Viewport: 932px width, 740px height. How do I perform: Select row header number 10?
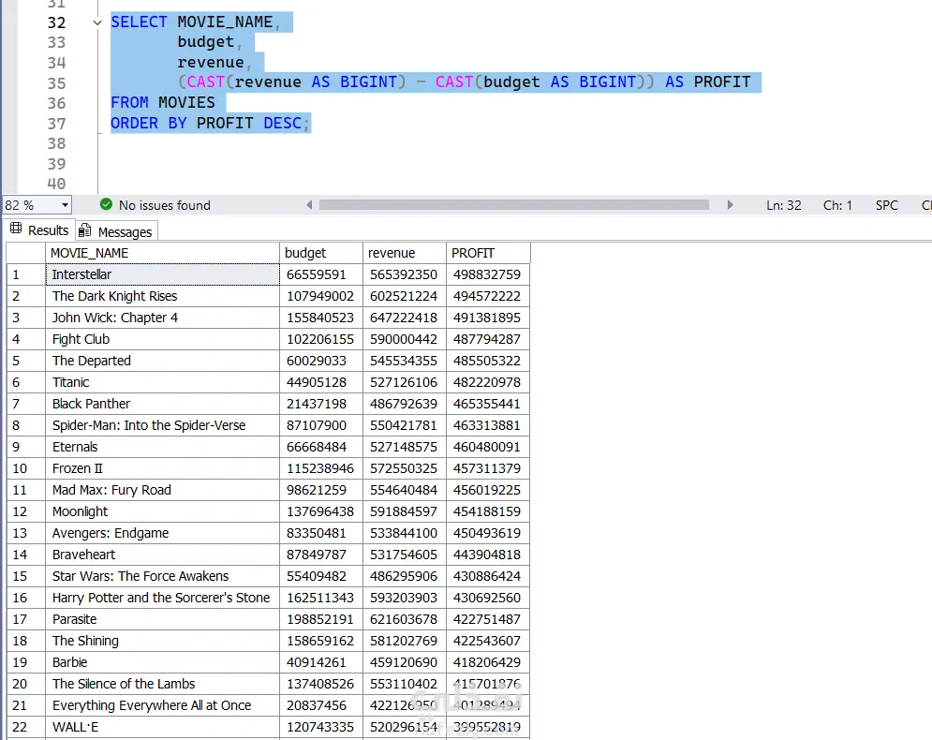[x=25, y=468]
